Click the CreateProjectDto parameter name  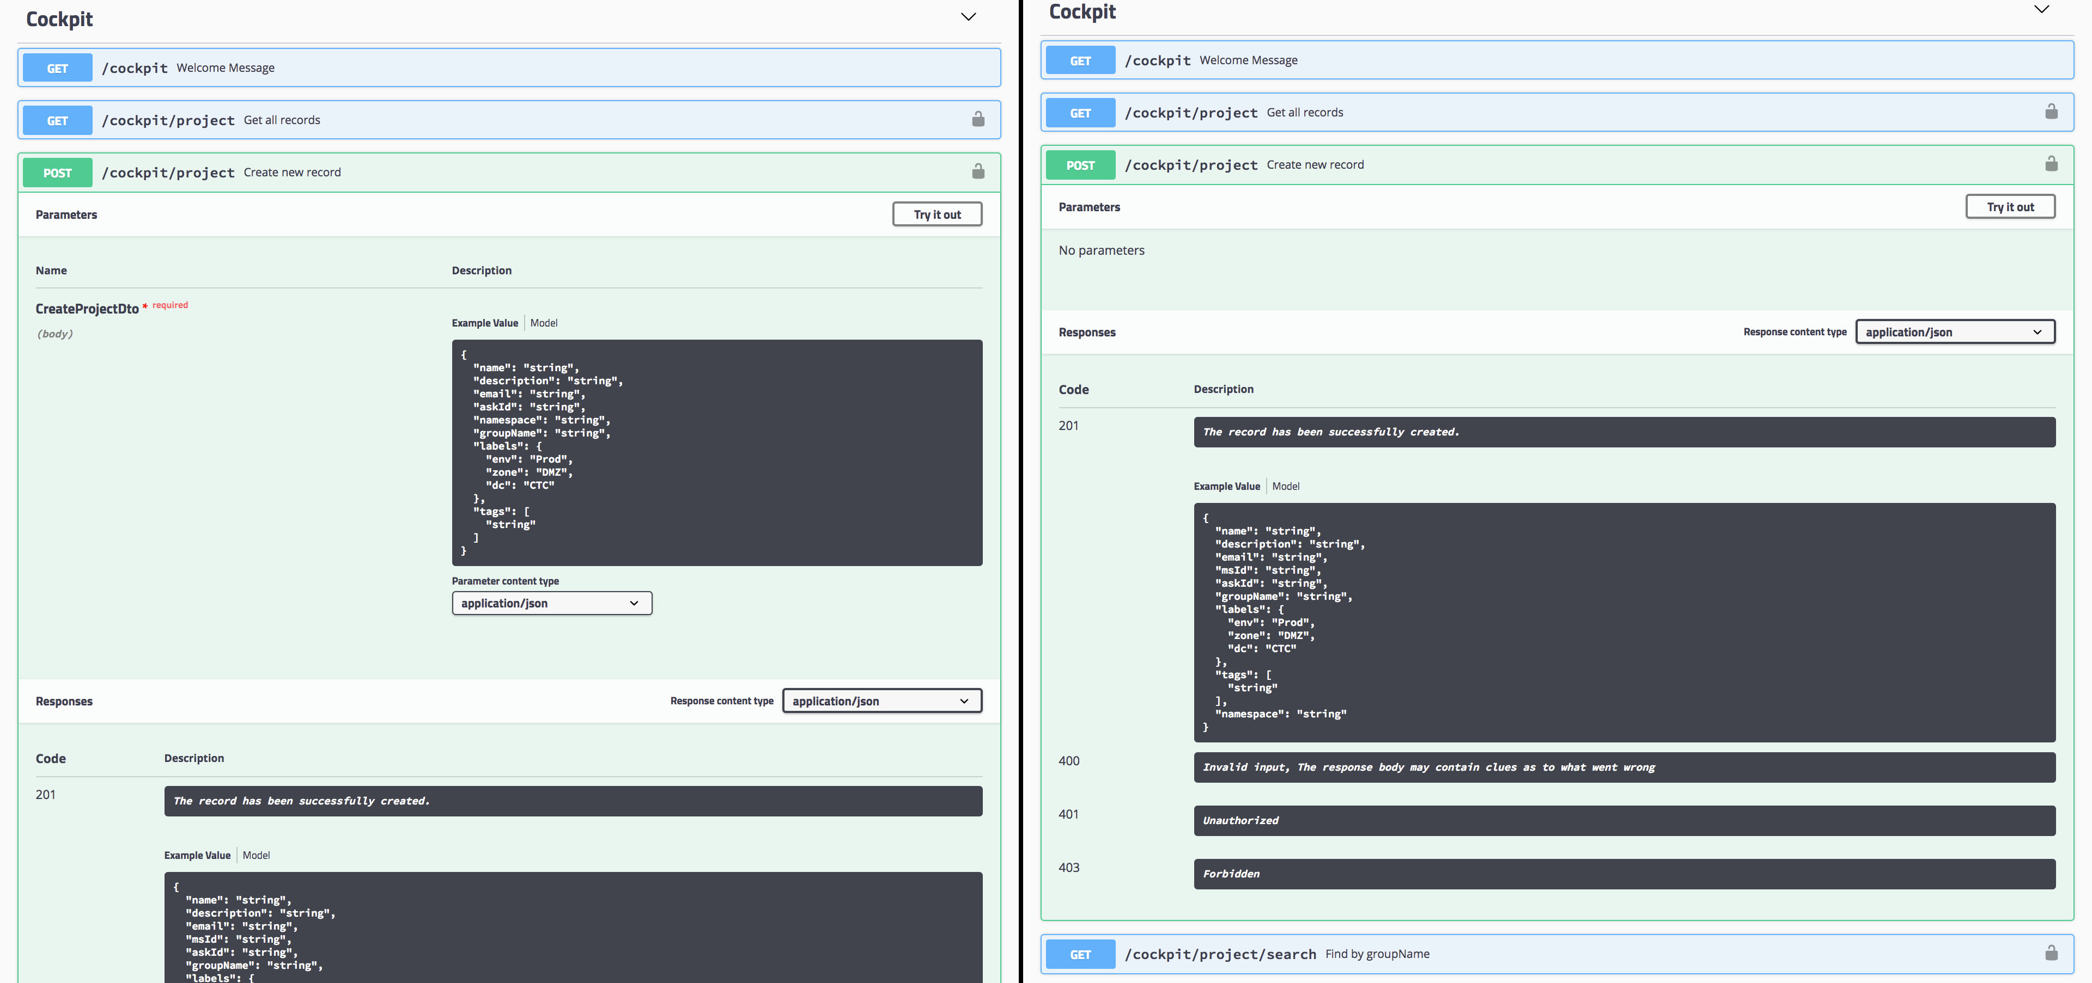(x=87, y=309)
